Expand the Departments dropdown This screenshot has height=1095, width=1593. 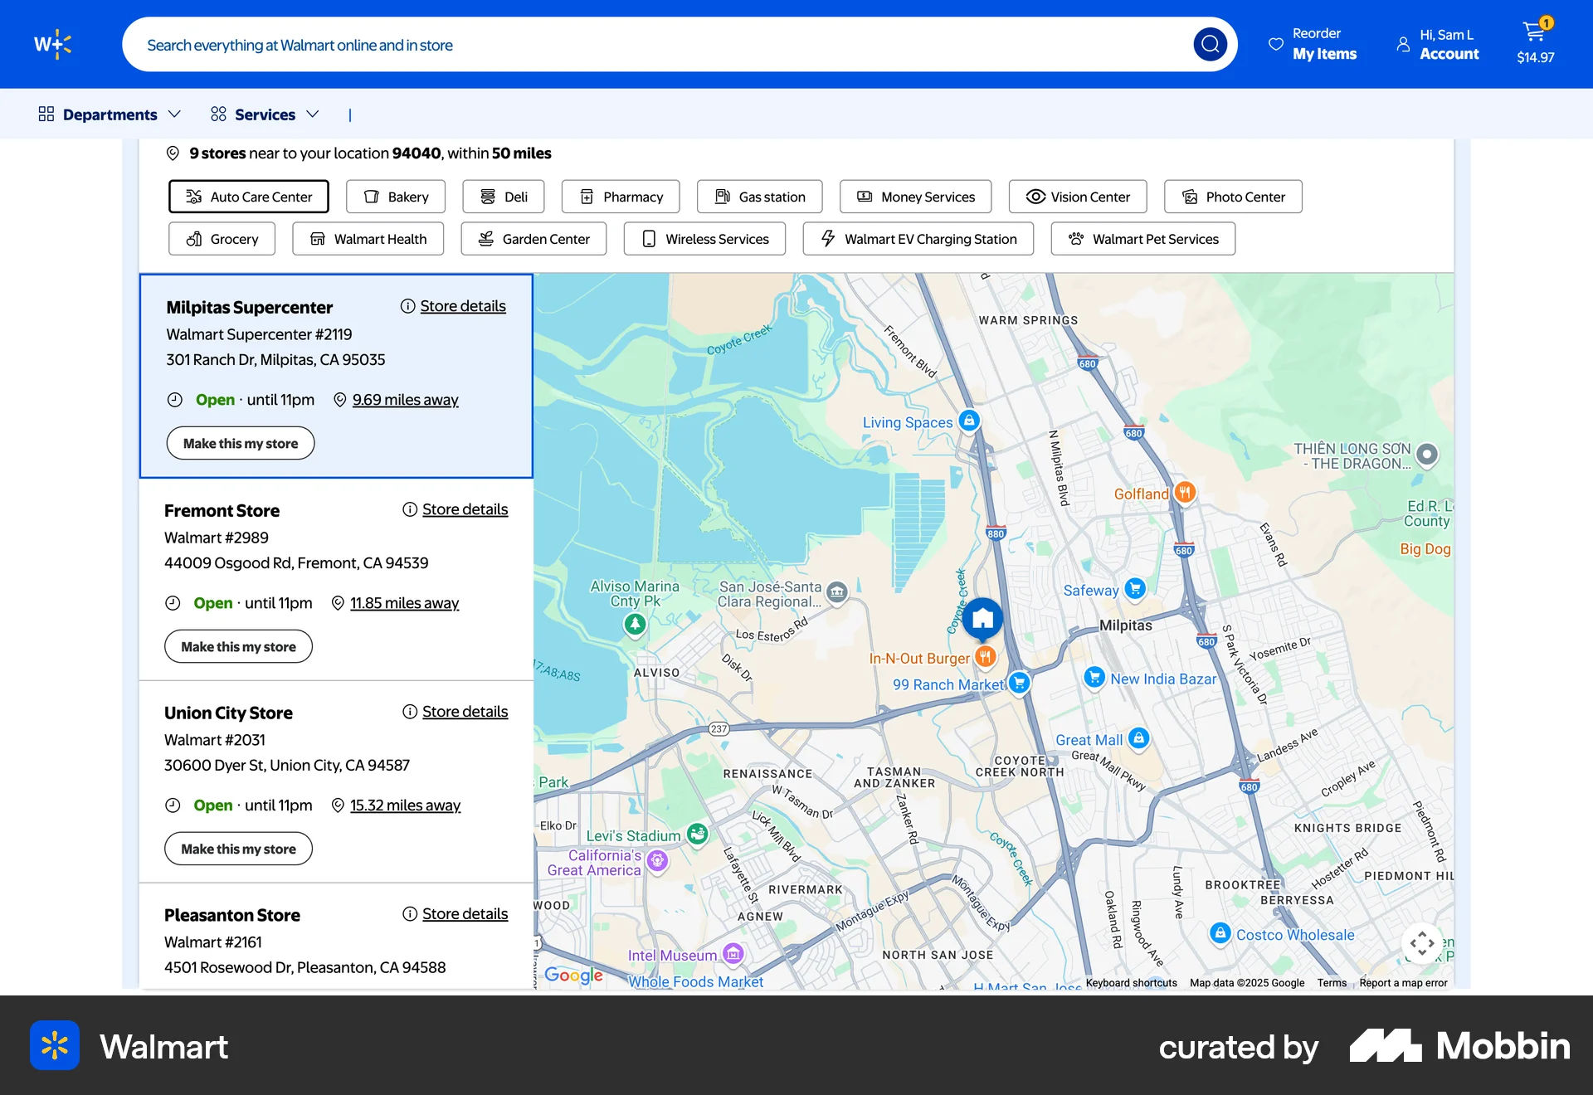[x=109, y=114]
